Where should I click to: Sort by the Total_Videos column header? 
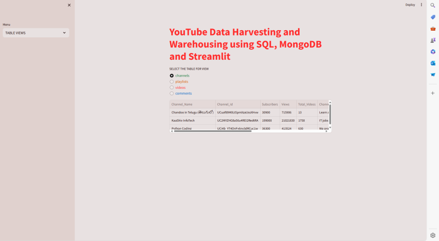pos(307,104)
